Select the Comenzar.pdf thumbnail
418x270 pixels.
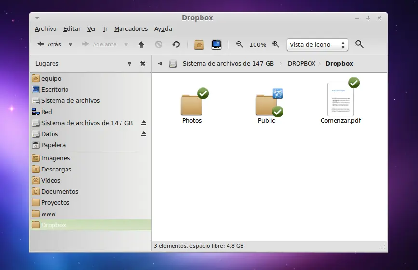point(341,99)
